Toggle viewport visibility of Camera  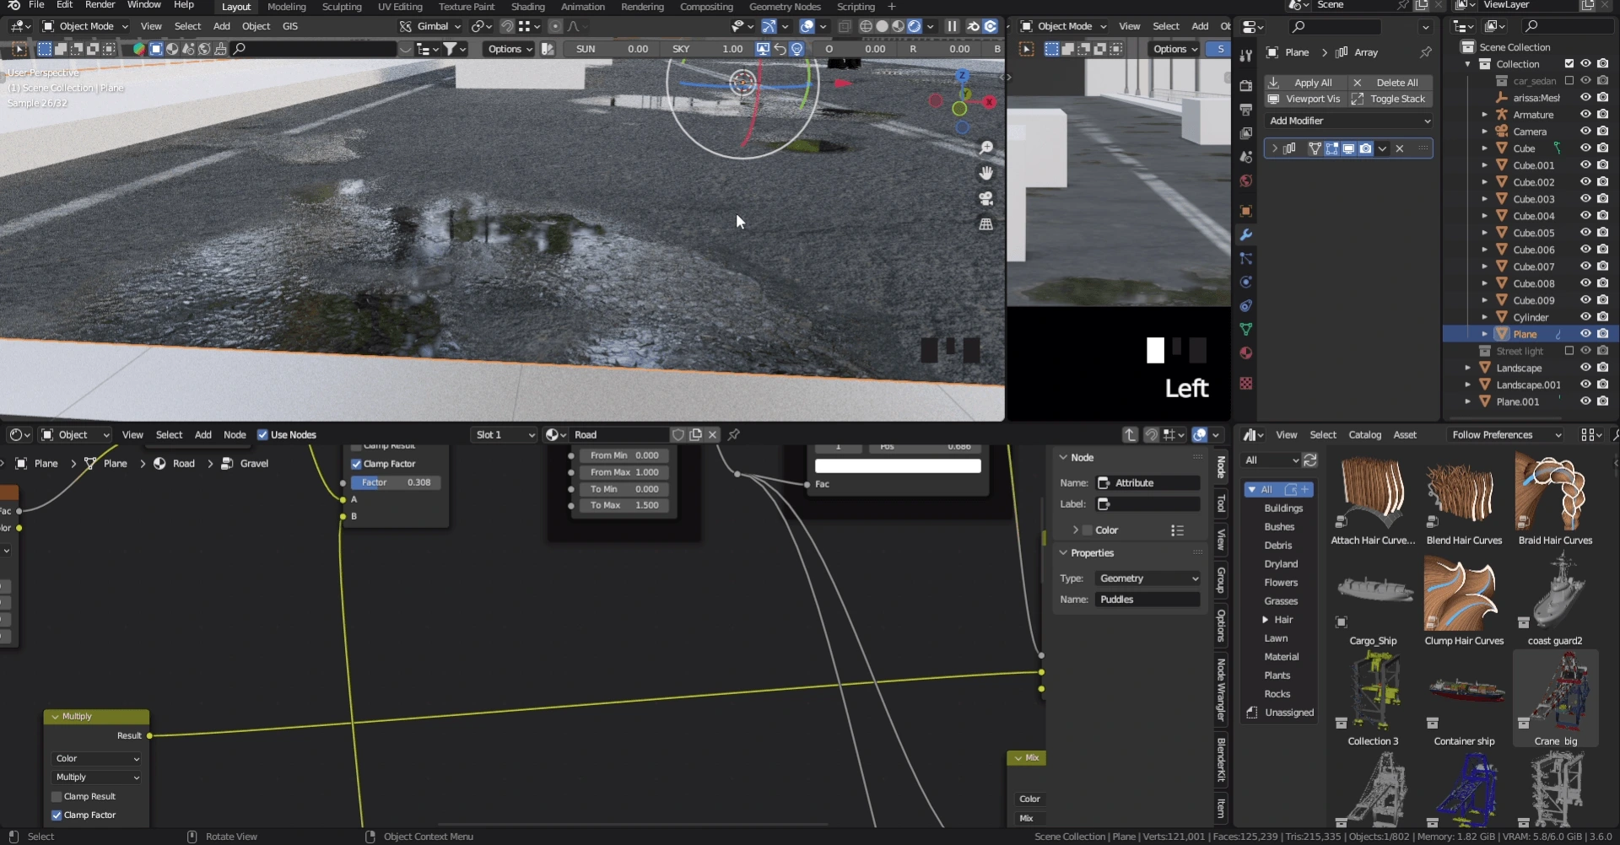pyautogui.click(x=1585, y=132)
